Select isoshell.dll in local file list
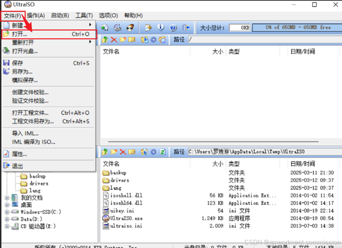Viewport: 342px width, 248px height. click(122, 195)
